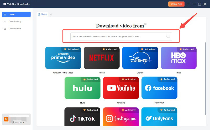Select the OnlyFans tile
The height and width of the screenshot is (130, 210).
point(159,117)
